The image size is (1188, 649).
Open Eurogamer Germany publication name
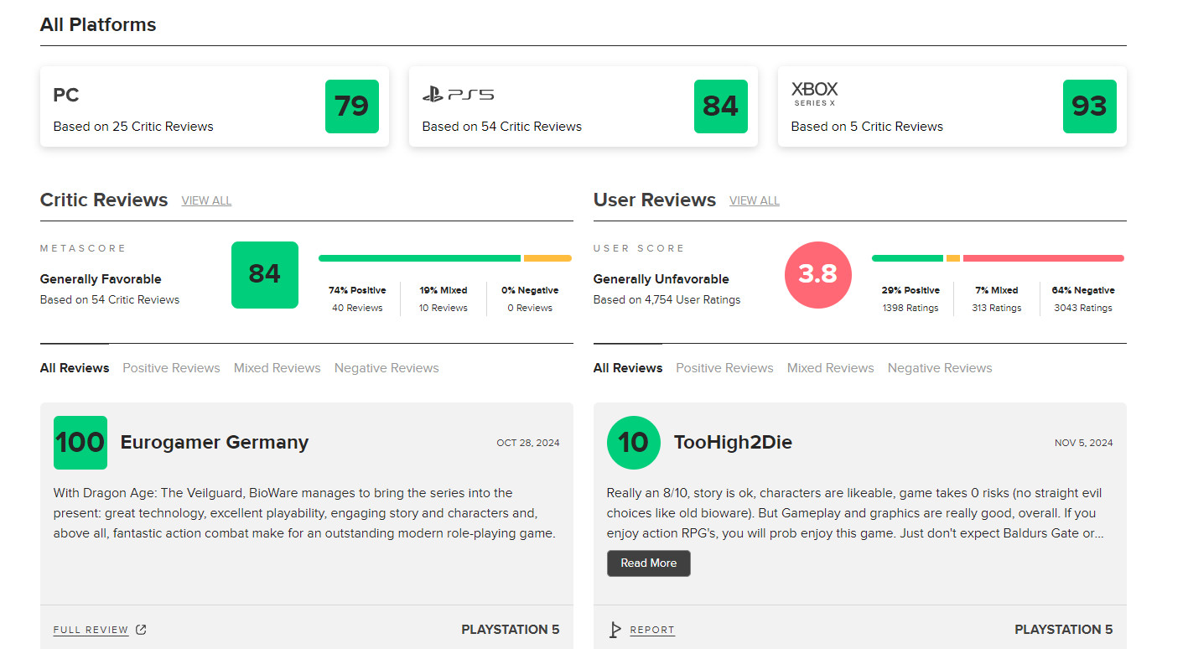pyautogui.click(x=215, y=443)
